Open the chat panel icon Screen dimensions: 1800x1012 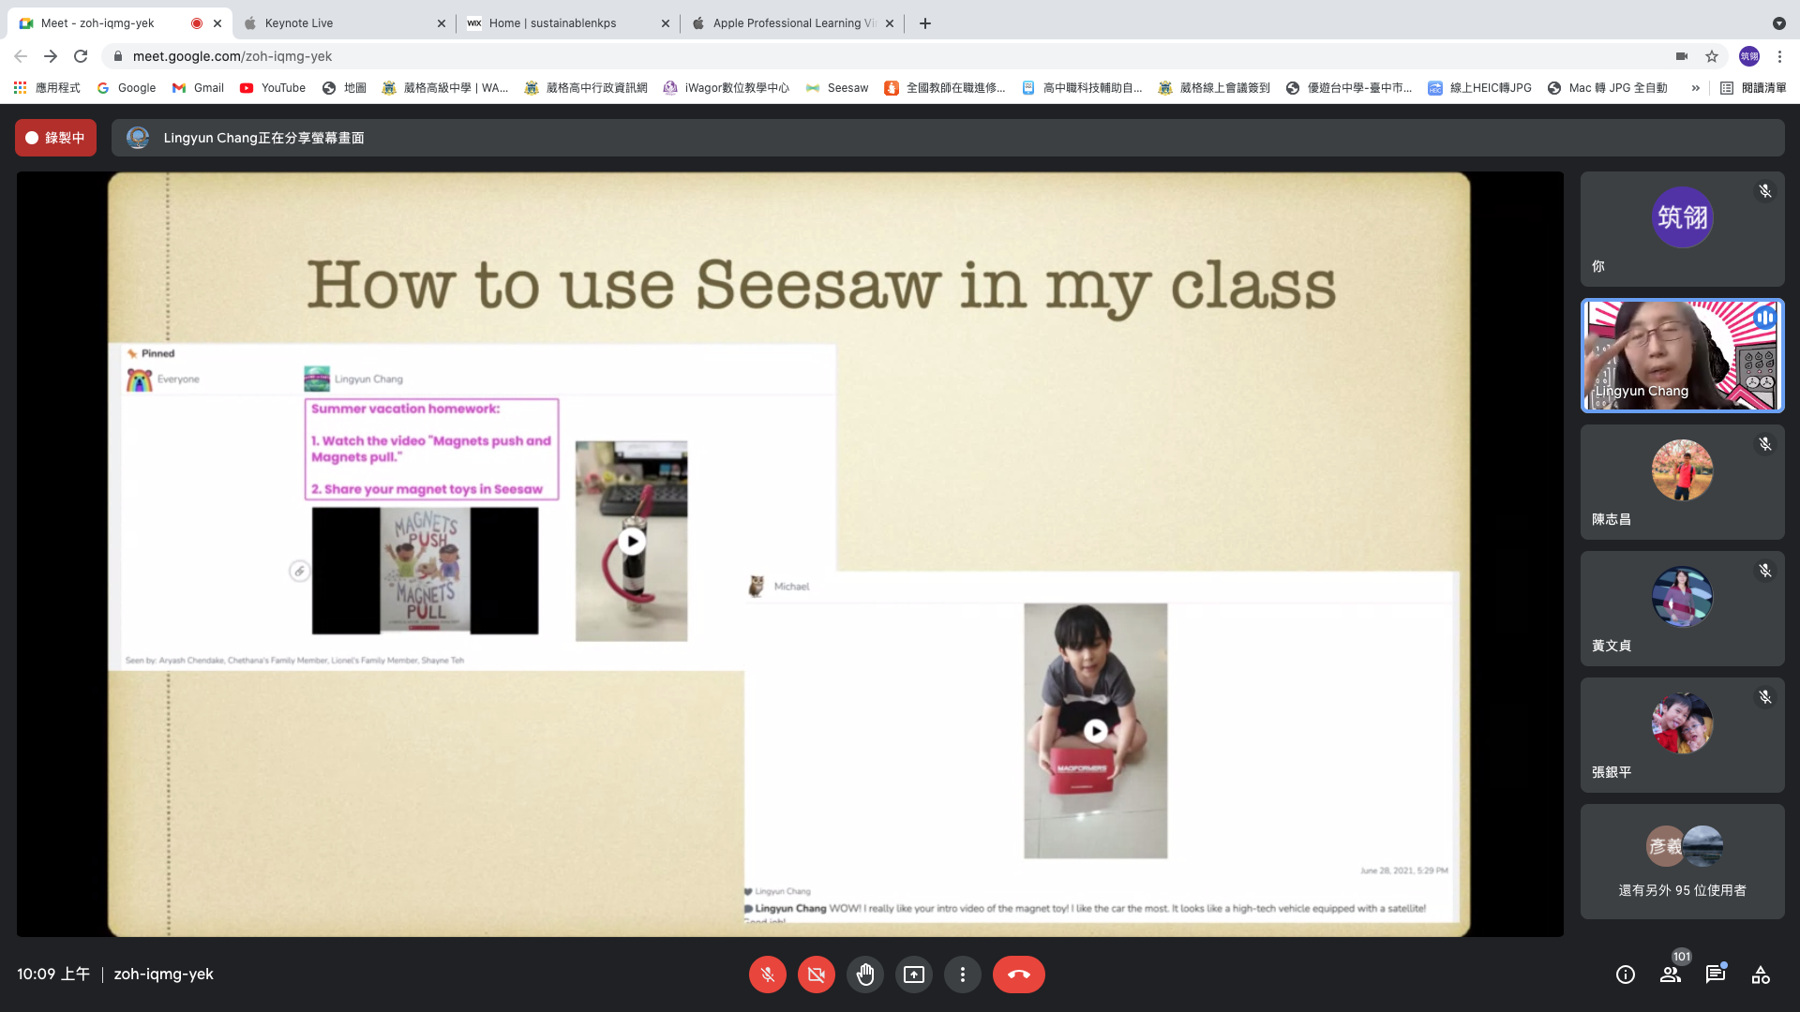point(1716,975)
